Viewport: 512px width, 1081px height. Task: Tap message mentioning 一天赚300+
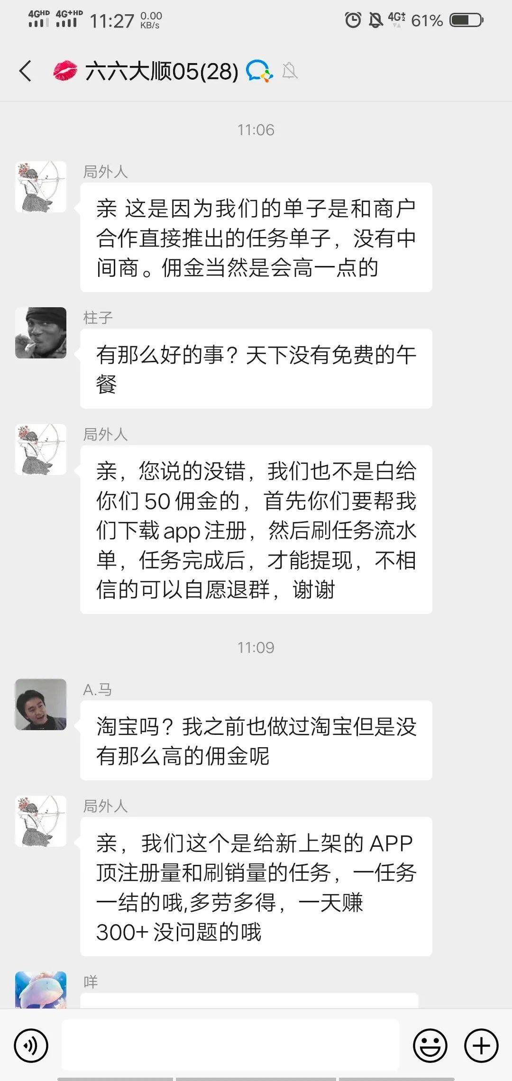coord(256,887)
